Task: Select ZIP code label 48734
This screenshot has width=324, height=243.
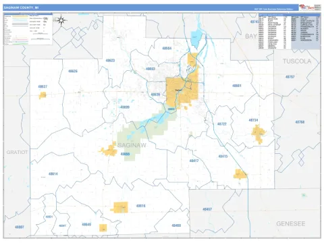Action: point(253,120)
